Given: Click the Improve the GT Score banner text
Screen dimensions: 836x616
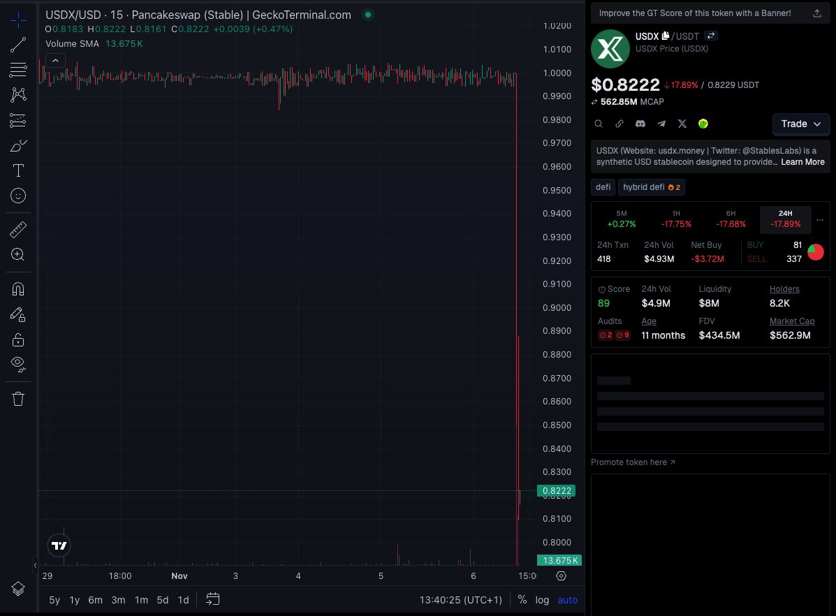Looking at the screenshot, I should coord(695,13).
